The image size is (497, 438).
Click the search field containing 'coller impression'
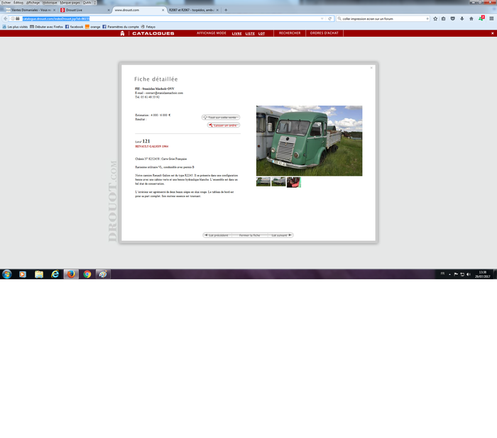(x=383, y=18)
